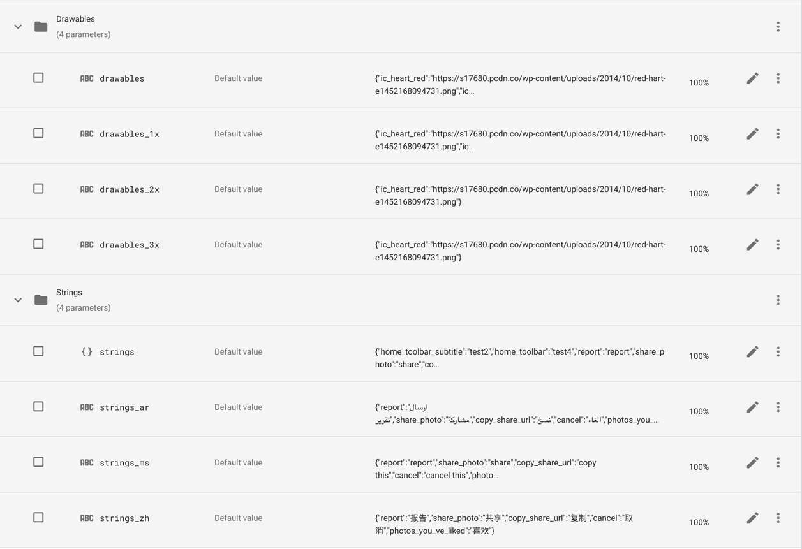Image resolution: width=802 pixels, height=549 pixels.
Task: Collapse the Drawables group
Action: coord(18,27)
